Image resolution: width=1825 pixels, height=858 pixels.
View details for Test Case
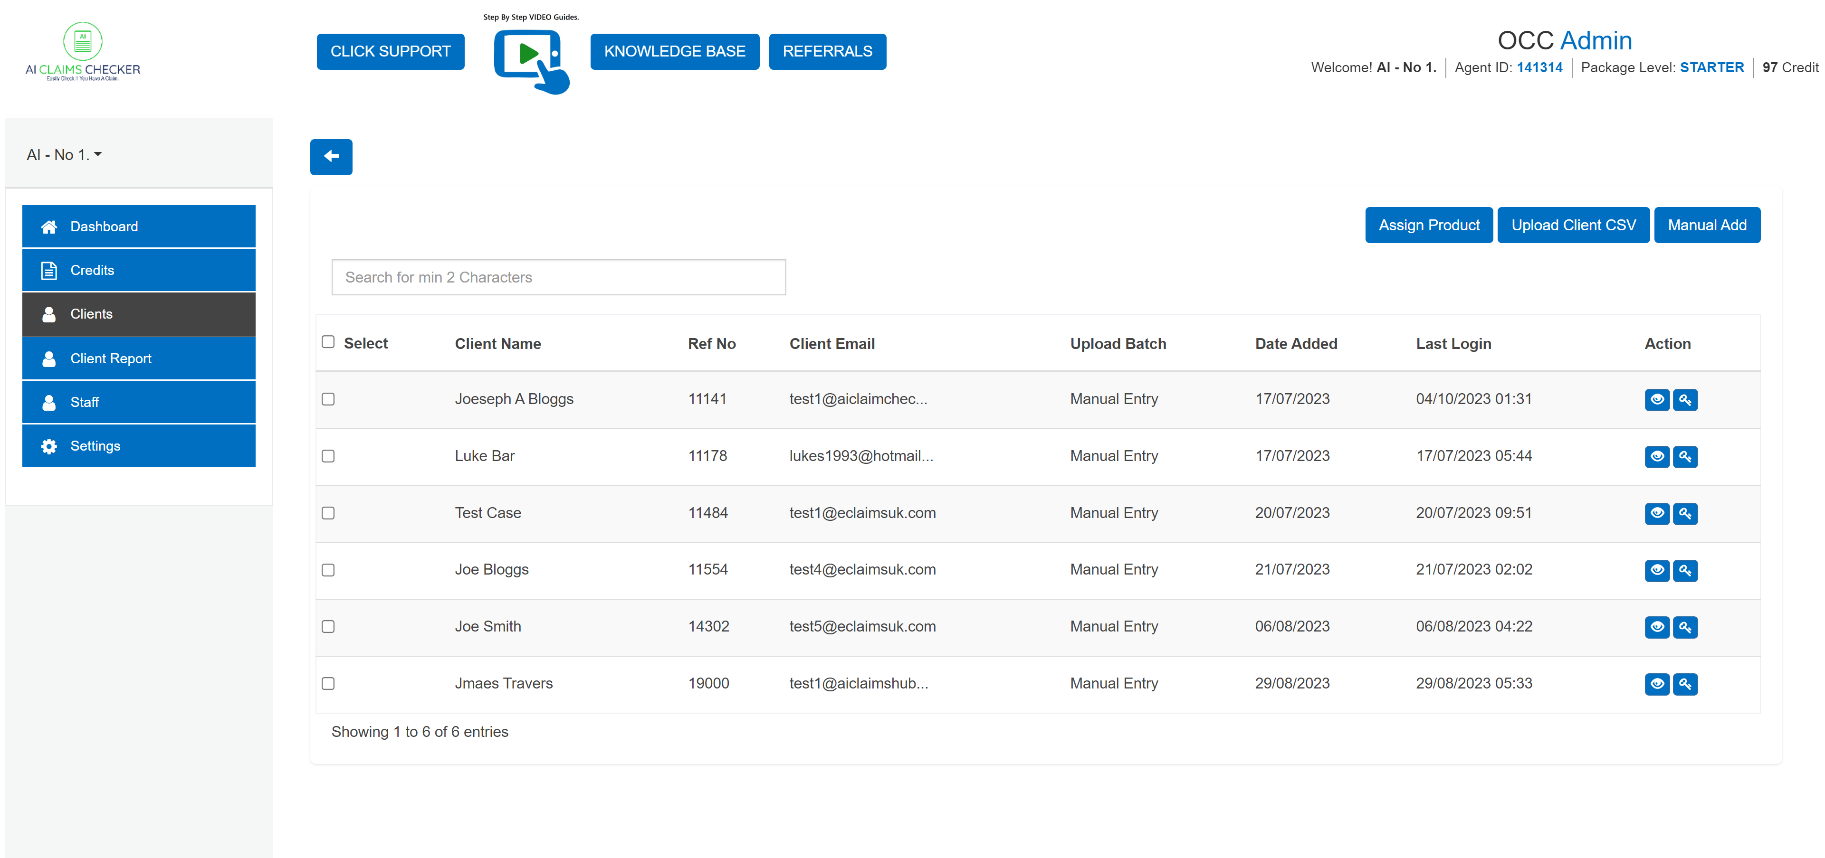click(x=1656, y=513)
